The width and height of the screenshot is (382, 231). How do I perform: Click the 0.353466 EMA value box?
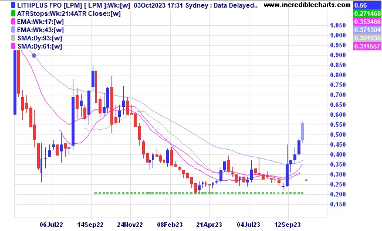[x=367, y=22]
